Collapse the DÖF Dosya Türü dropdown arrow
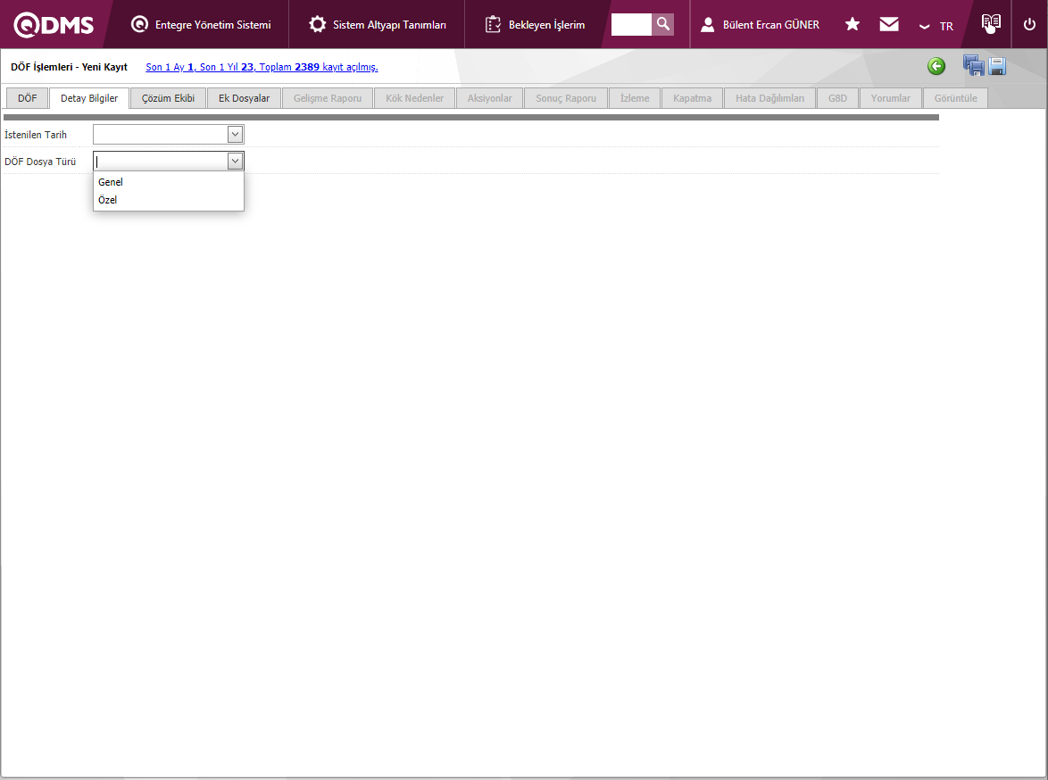The image size is (1048, 780). click(236, 161)
